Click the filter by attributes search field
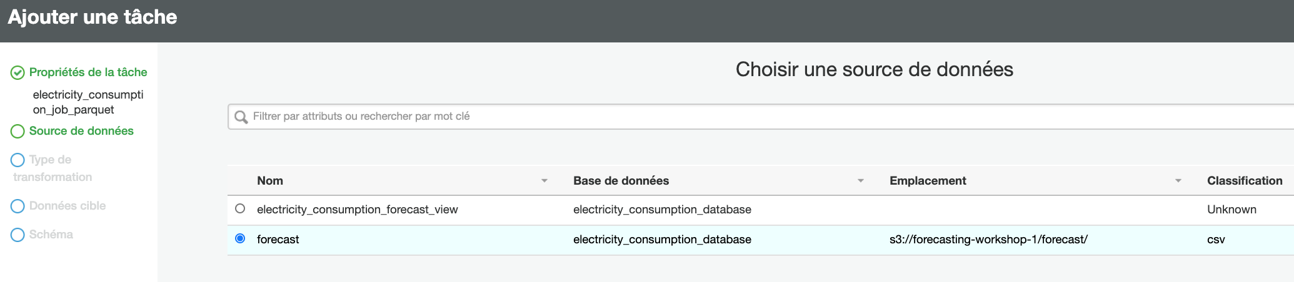Screen dimensions: 1294x282 [x=750, y=117]
